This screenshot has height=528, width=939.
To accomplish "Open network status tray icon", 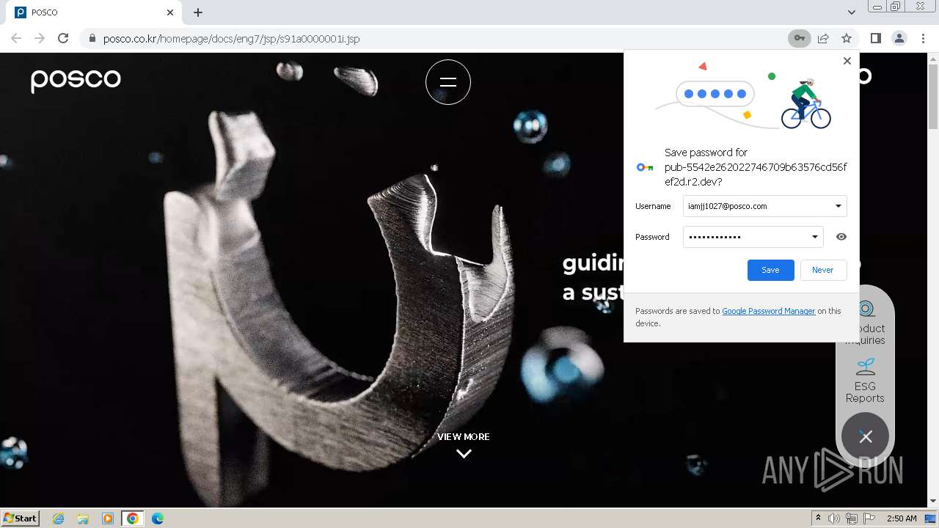I will tap(852, 518).
